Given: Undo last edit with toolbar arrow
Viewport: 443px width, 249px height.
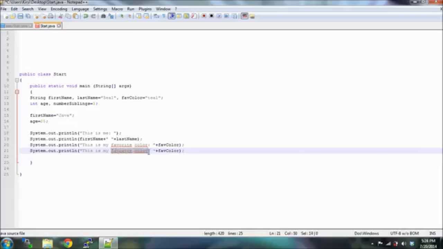Looking at the screenshot, I should pyautogui.click(x=85, y=16).
